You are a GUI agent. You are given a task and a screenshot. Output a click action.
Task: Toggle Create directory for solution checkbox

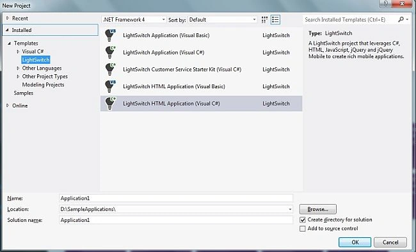point(303,220)
